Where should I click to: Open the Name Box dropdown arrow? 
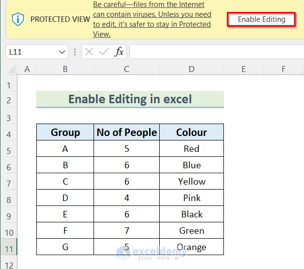[62, 52]
